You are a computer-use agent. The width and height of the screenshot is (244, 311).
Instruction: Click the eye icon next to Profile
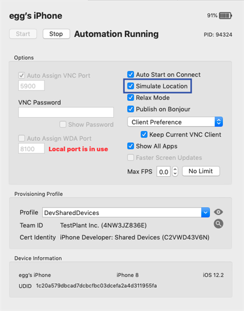218,212
